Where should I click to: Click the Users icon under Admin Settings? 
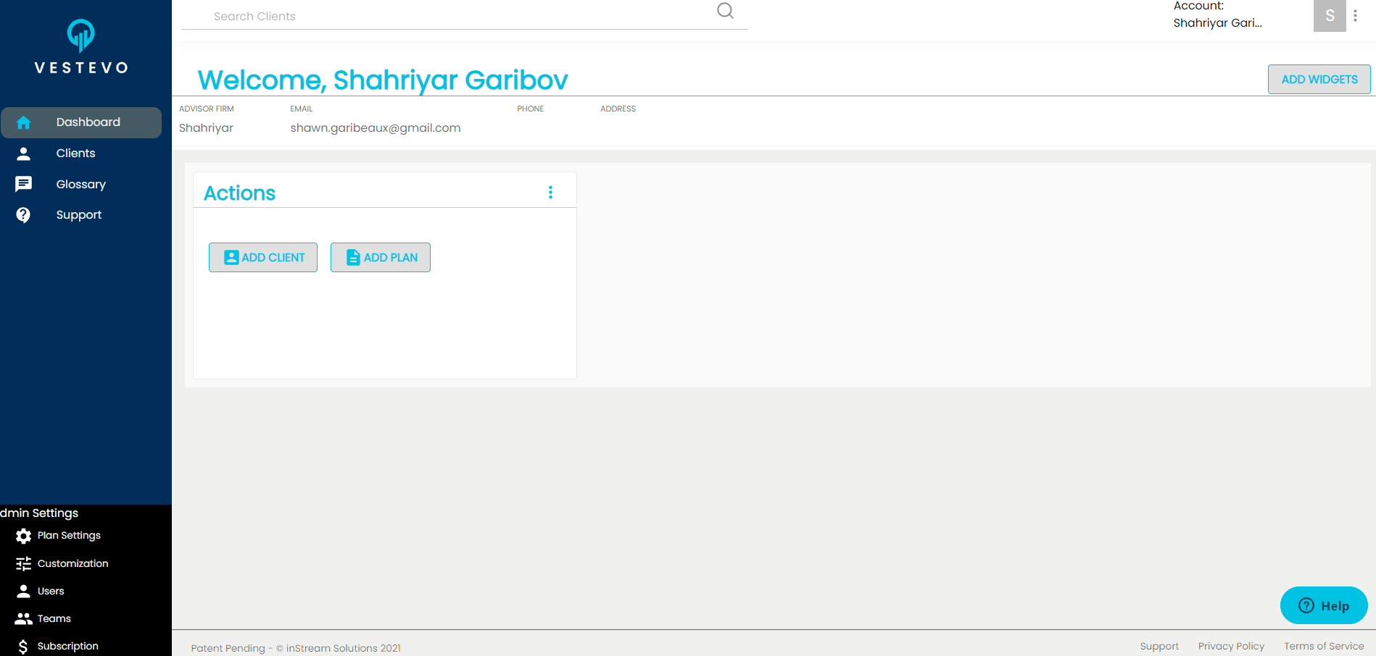[x=22, y=591]
